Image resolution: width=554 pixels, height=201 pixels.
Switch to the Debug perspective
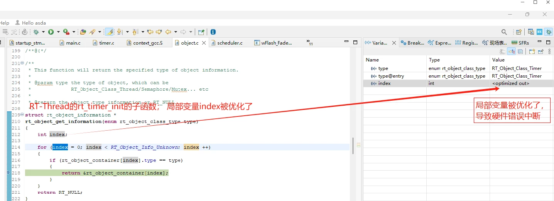548,32
